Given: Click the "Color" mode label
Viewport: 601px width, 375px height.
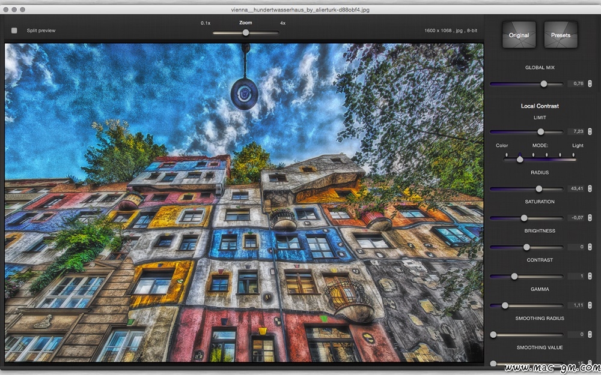Looking at the screenshot, I should tap(502, 145).
